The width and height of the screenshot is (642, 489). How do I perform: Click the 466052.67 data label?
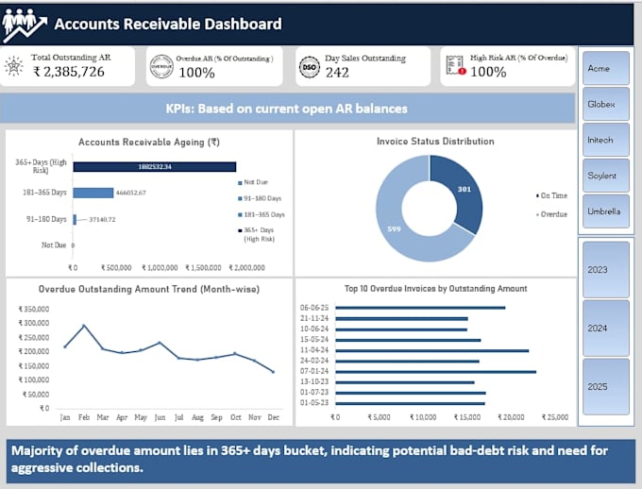(131, 193)
